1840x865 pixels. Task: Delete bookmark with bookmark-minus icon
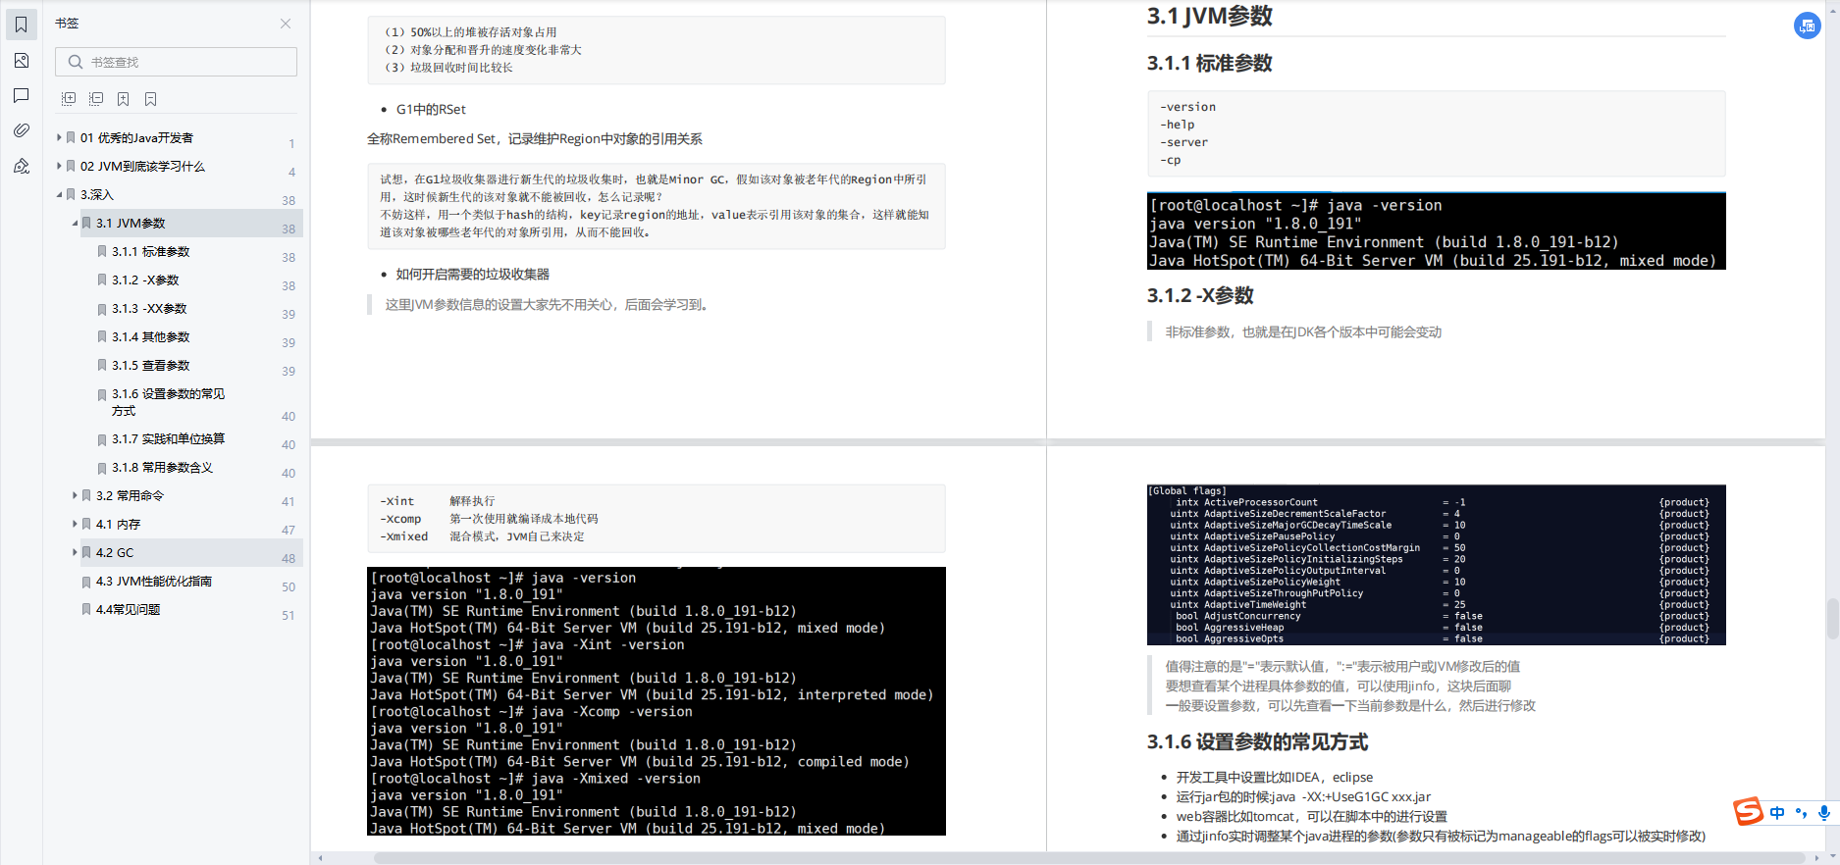[x=150, y=99]
